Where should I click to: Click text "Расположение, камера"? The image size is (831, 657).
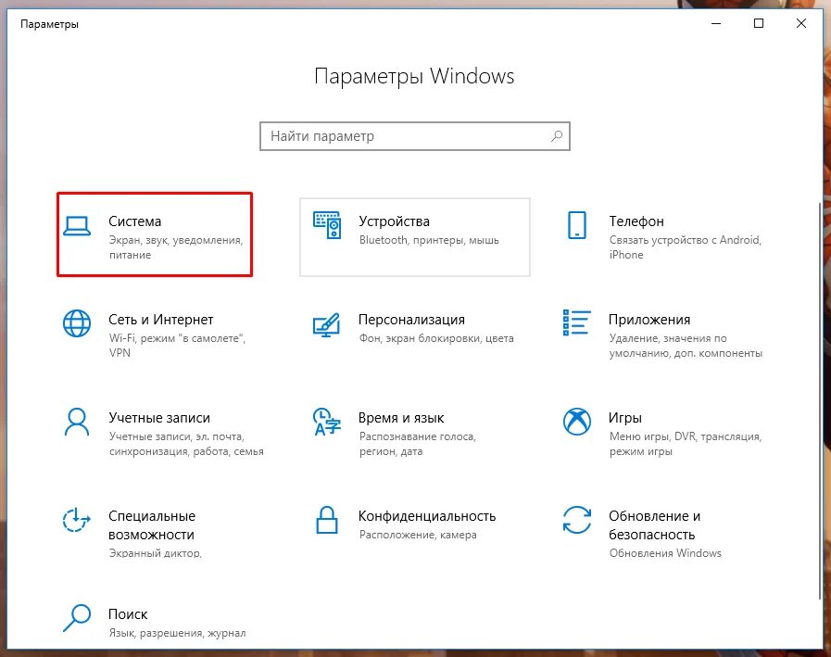coord(418,535)
